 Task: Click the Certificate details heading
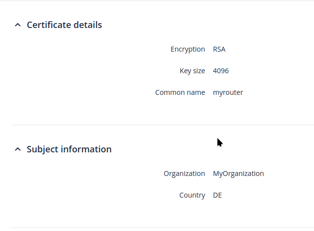point(64,25)
